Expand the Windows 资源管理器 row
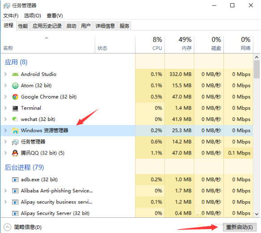Screen dimensions: 261x233 [x=5, y=130]
